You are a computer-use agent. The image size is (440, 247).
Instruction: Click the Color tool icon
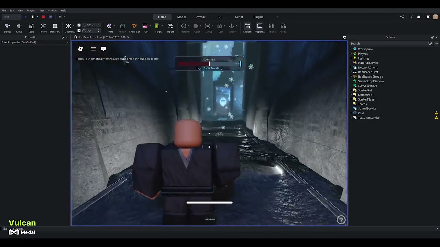196,26
